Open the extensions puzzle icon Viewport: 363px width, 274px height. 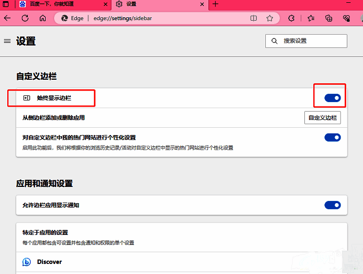click(291, 18)
